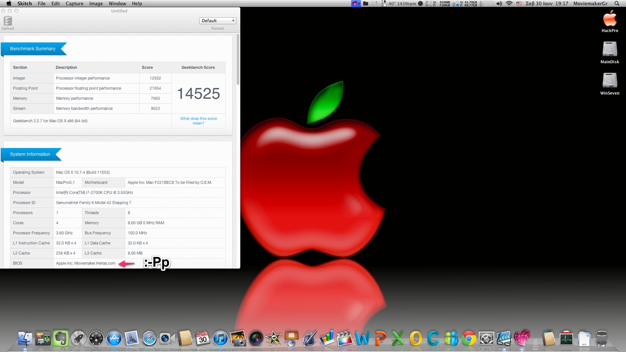Open Activity Monitor from the dock
626x352 pixels.
tap(566, 338)
